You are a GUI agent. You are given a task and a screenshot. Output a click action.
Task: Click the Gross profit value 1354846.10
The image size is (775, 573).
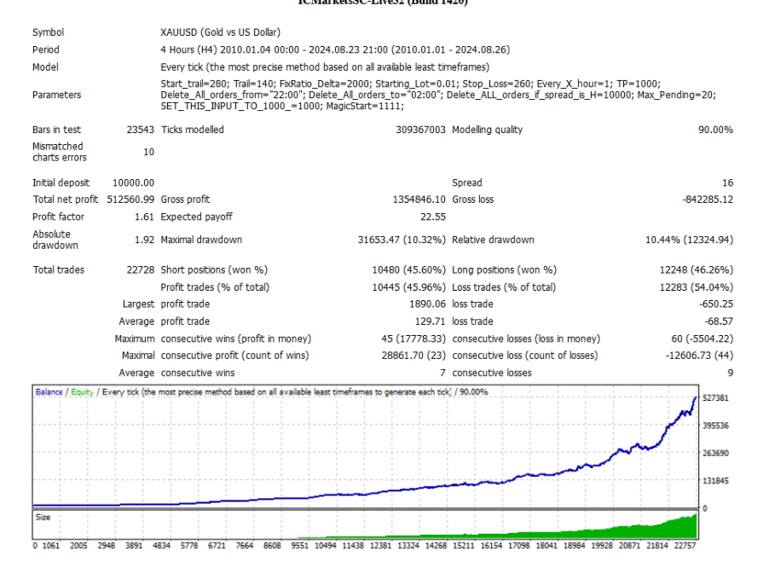412,200
